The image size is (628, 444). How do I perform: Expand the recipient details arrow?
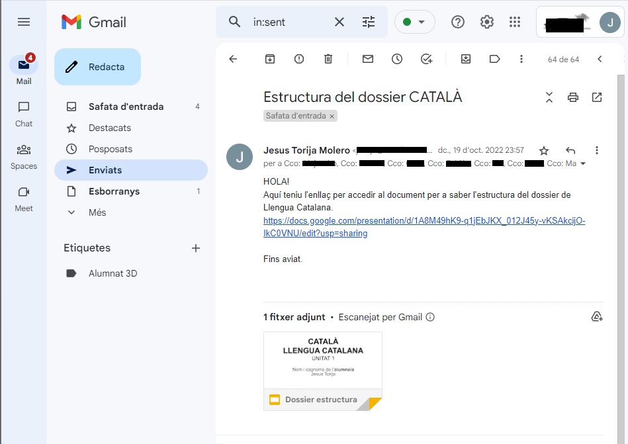[x=583, y=163]
